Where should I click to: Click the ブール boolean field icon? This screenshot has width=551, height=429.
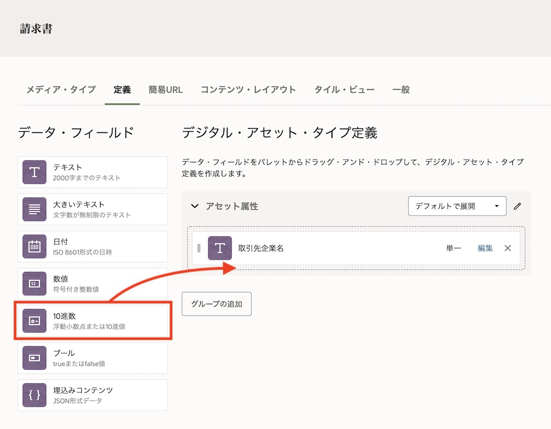coord(34,358)
